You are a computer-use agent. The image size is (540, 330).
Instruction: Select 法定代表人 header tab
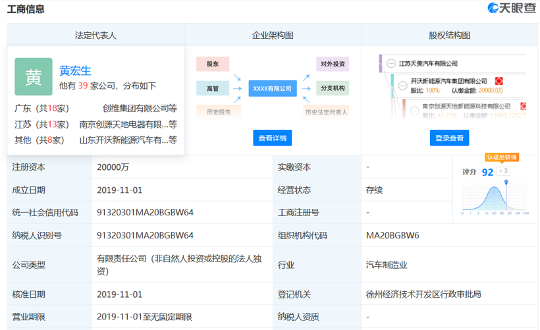click(x=95, y=35)
